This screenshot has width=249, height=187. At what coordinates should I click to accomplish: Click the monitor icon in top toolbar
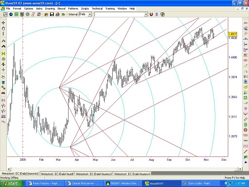coord(22,14)
